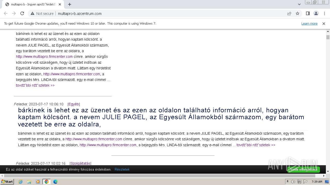Select date text 2023-07-17 10:02:16

[x=48, y=163]
